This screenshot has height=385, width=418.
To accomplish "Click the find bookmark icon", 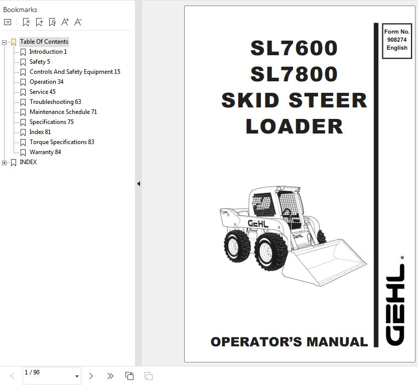I will pyautogui.click(x=52, y=22).
